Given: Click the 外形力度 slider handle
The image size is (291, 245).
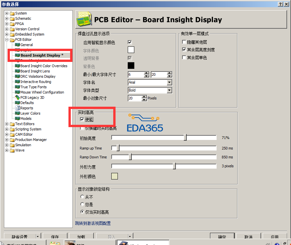Looking at the screenshot, I should tap(174, 166).
